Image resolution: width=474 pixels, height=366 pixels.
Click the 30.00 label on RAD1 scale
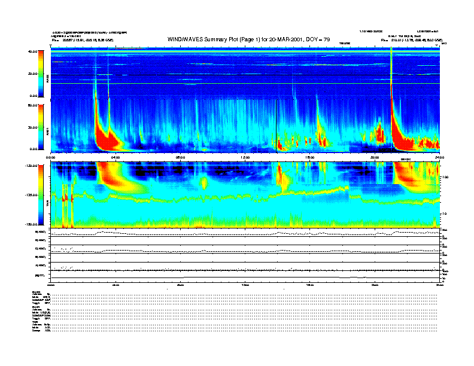33,127
